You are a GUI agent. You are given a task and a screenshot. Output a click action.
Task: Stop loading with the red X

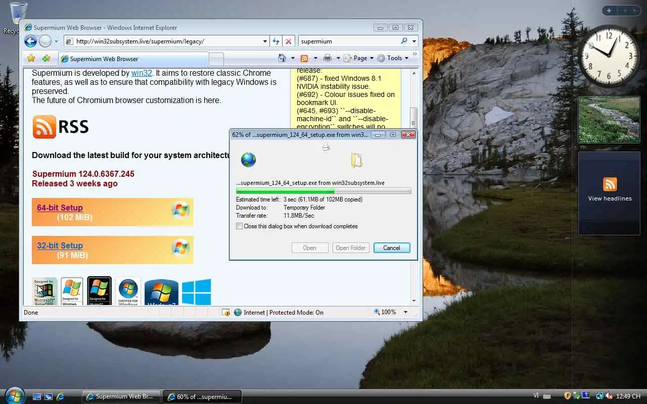[288, 41]
